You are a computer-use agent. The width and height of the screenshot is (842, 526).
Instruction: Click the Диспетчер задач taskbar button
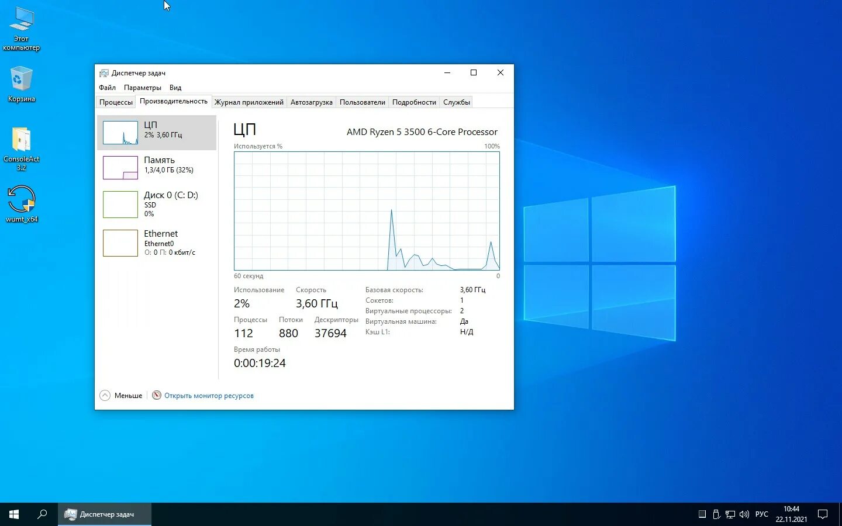tap(105, 514)
